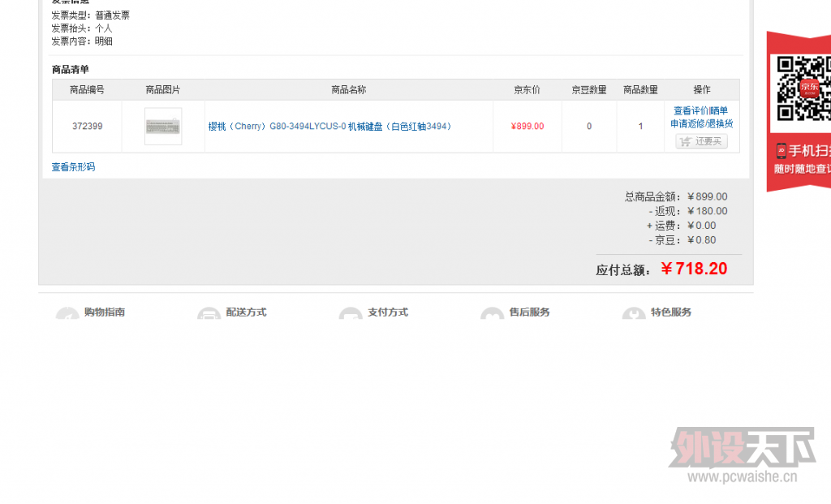Click the 商品图片 column header

(x=163, y=89)
